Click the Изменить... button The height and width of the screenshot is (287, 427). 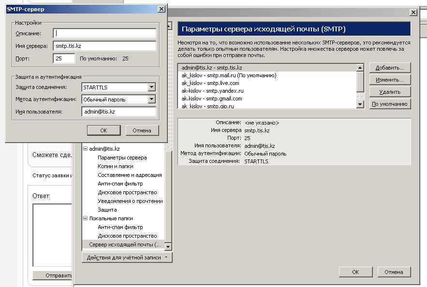click(390, 80)
